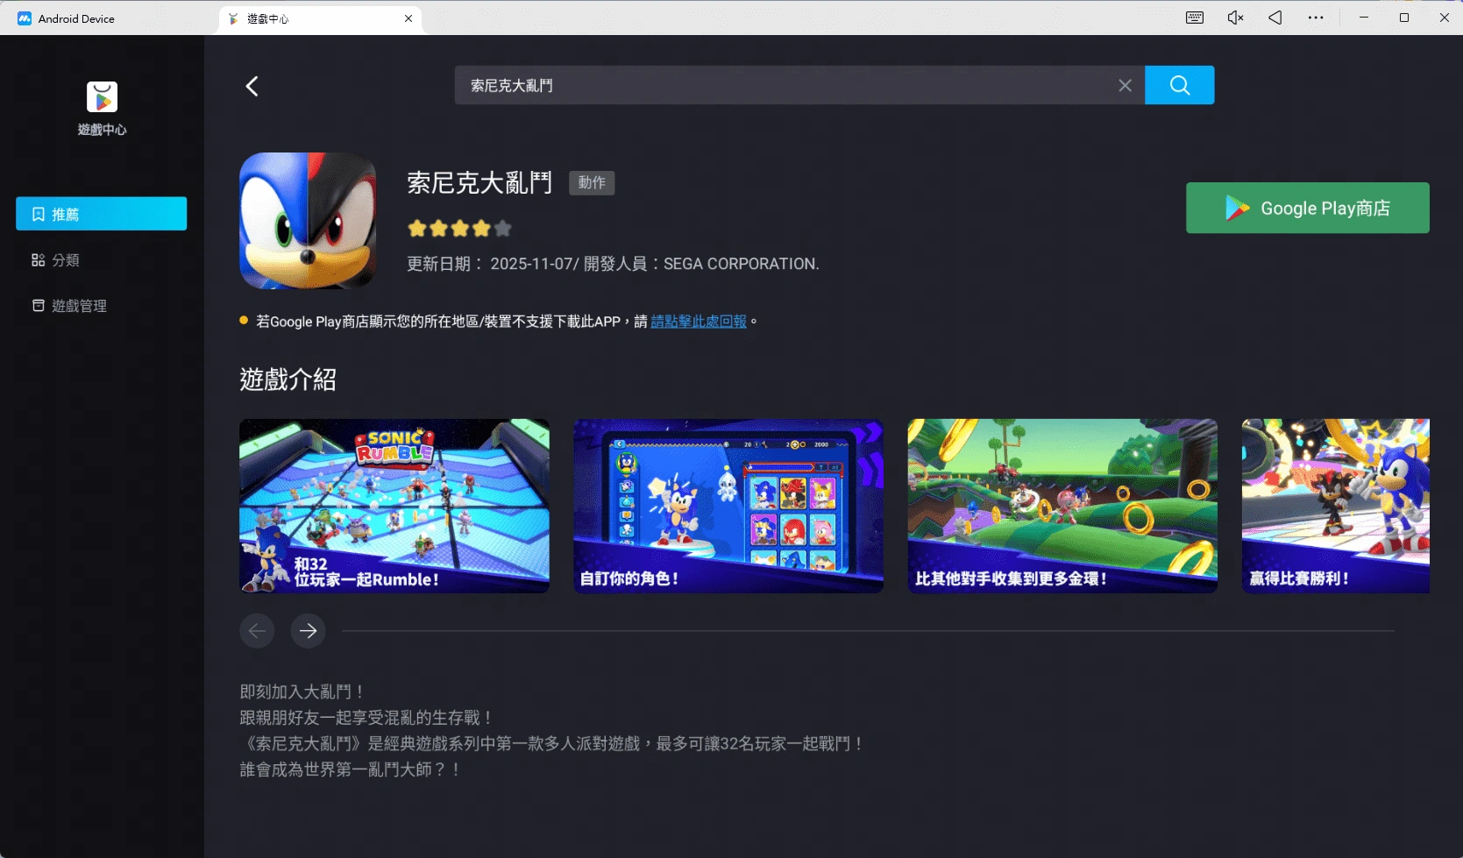Open the on-screen keyboard from title bar
The image size is (1463, 858).
1193,18
